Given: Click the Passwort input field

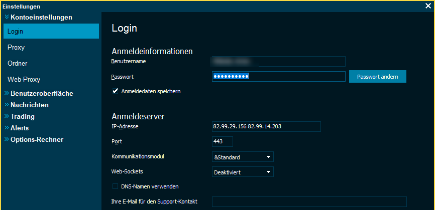Looking at the screenshot, I should (x=279, y=76).
